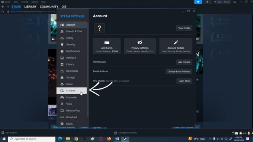Image resolution: width=253 pixels, height=142 pixels.
Task: Click the Steam taskbar icon
Action: click(x=125, y=139)
